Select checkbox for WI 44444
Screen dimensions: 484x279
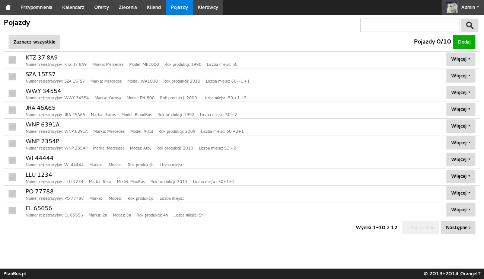tap(12, 160)
